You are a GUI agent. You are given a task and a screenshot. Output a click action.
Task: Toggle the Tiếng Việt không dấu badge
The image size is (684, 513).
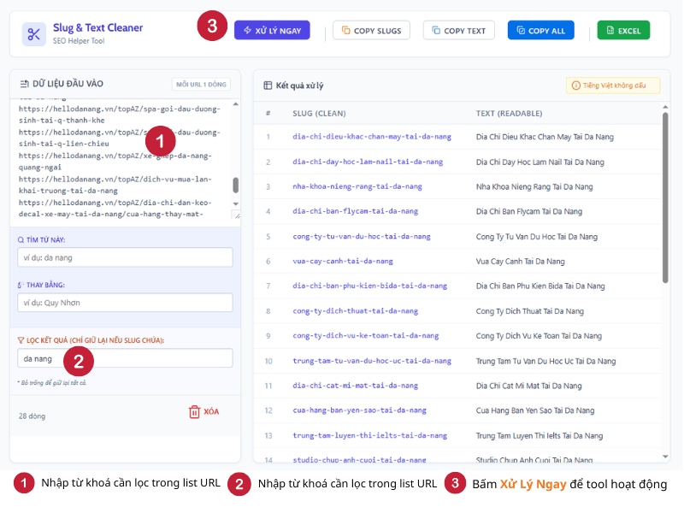(612, 85)
